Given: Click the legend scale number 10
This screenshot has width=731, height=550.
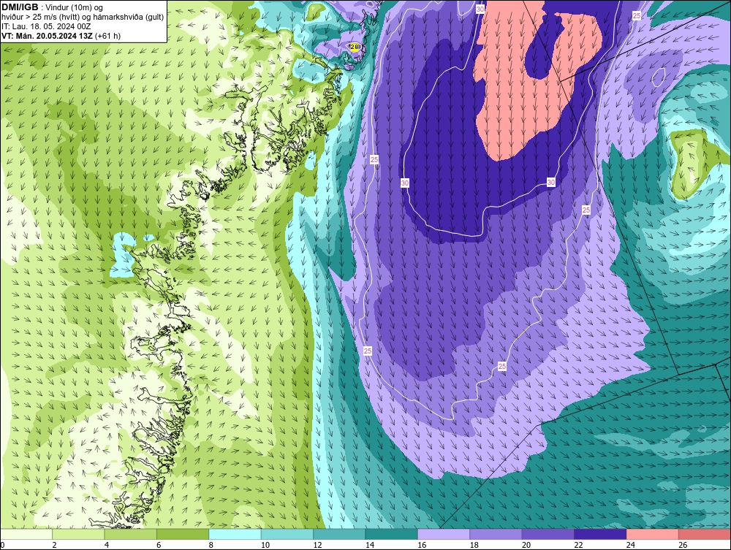Looking at the screenshot, I should [265, 545].
